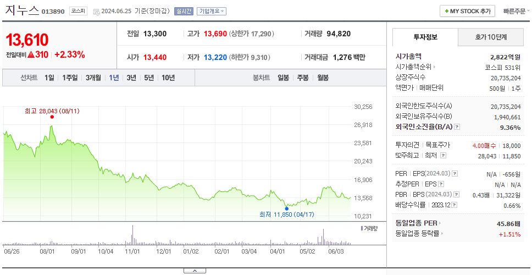The width and height of the screenshot is (532, 275).
Task: Click the 거래대금 value 1,276 백만
Action: 349,57
